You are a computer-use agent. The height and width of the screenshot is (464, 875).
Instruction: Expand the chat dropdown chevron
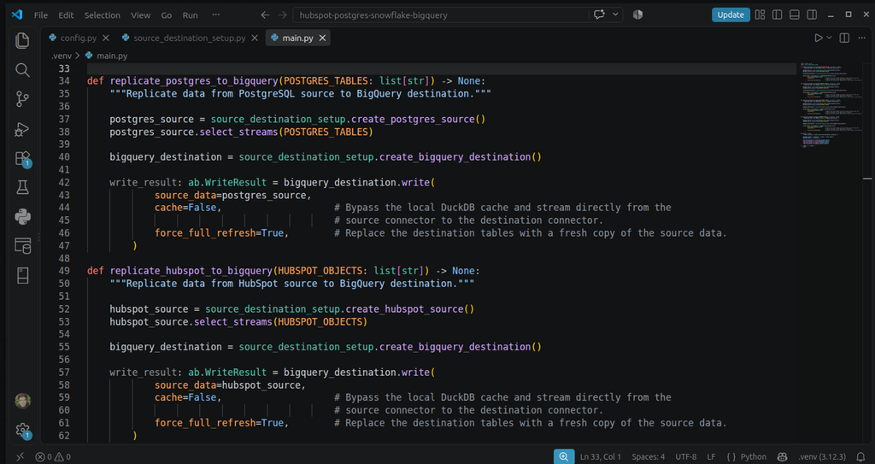[x=615, y=15]
